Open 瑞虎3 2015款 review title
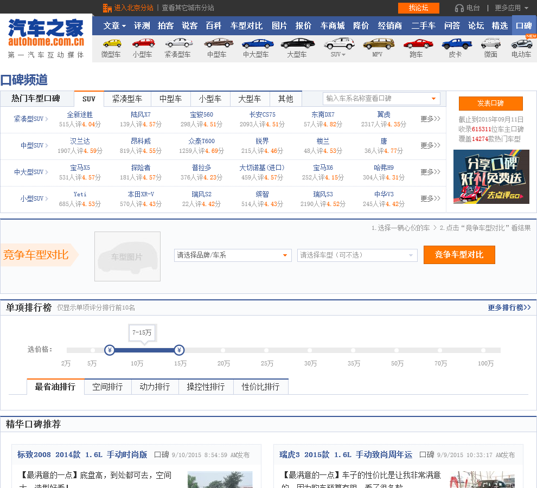Screen dimensions: 537x488 tap(346, 454)
